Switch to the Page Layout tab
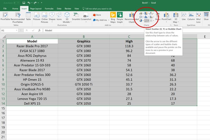 click(36, 8)
